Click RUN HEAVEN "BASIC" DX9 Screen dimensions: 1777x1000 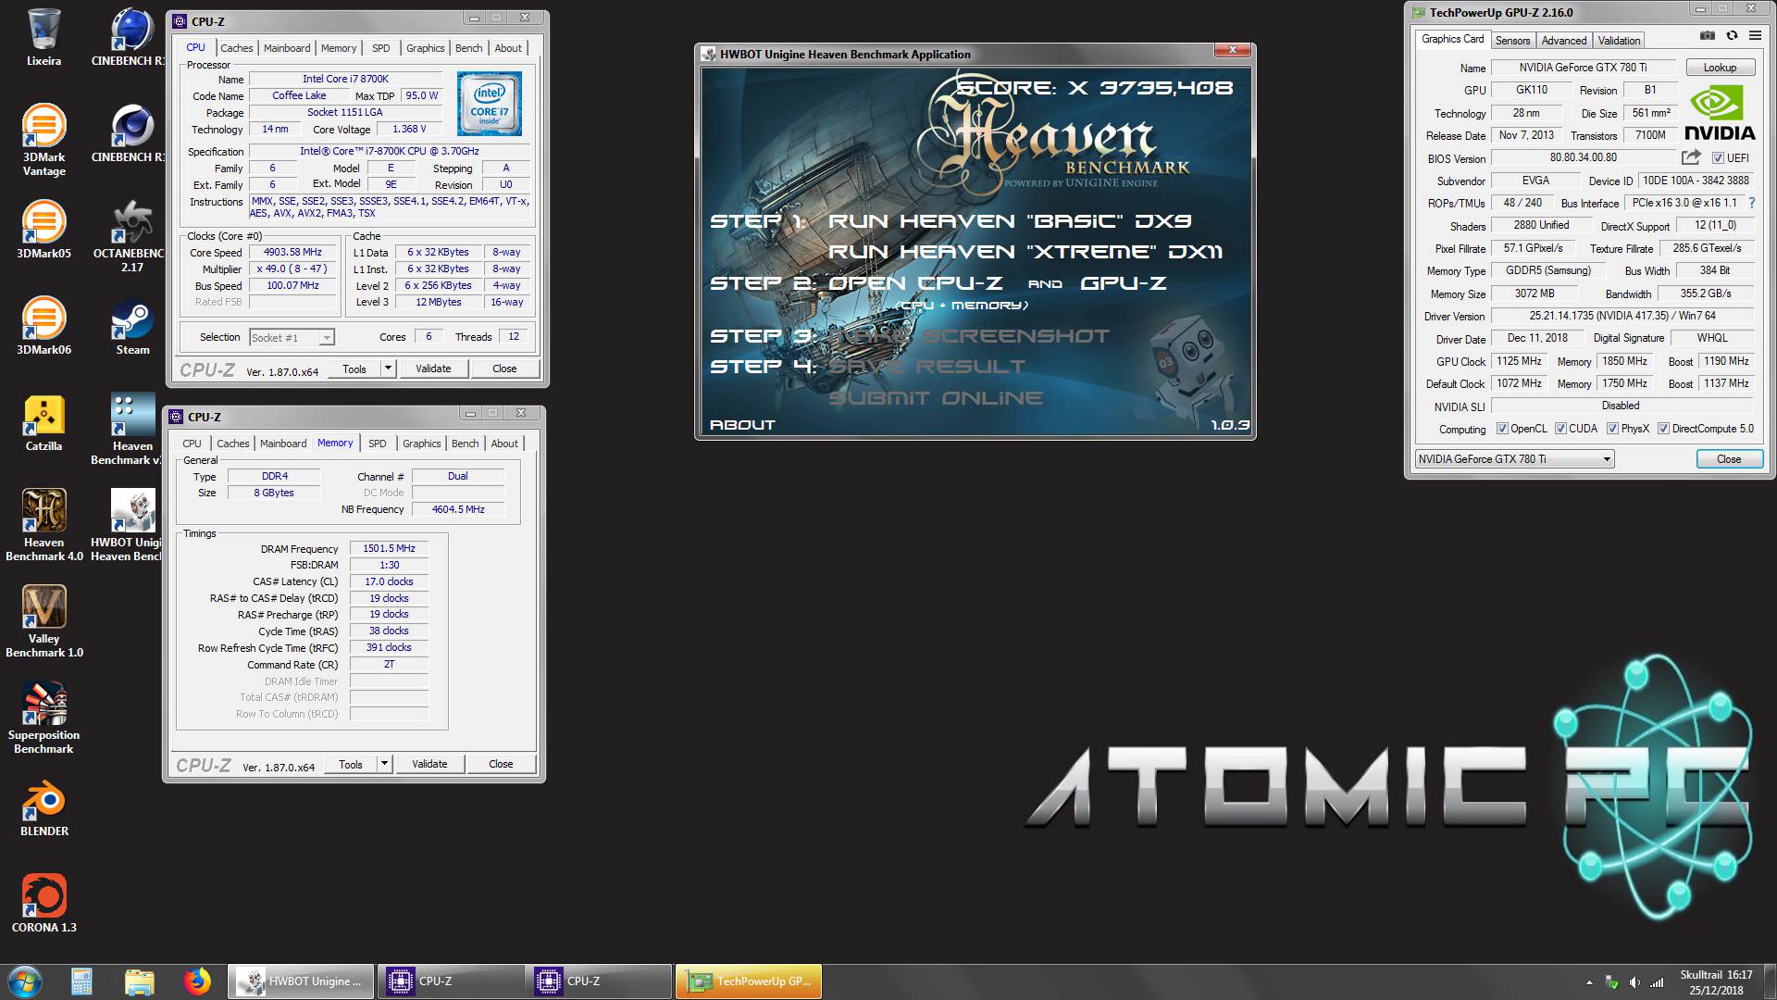[x=1009, y=221]
